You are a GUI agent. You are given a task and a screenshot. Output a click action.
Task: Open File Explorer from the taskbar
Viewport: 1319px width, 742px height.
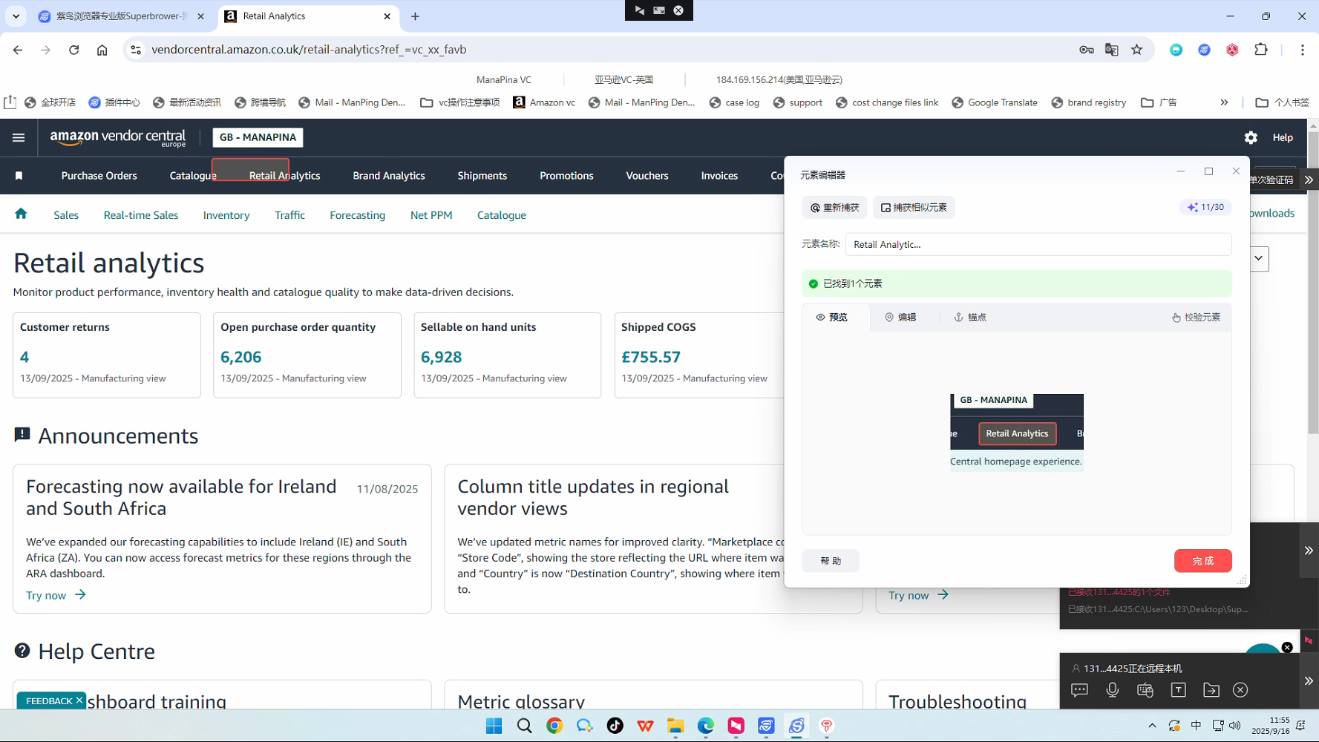pyautogui.click(x=675, y=726)
